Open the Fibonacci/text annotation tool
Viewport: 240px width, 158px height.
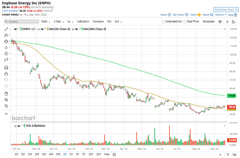(x=6, y=35)
